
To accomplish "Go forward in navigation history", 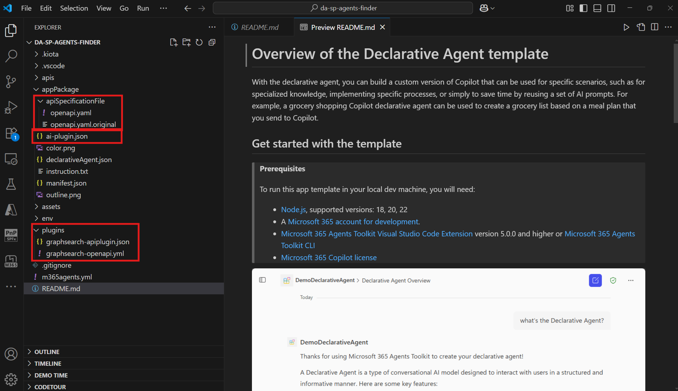I will click(201, 8).
